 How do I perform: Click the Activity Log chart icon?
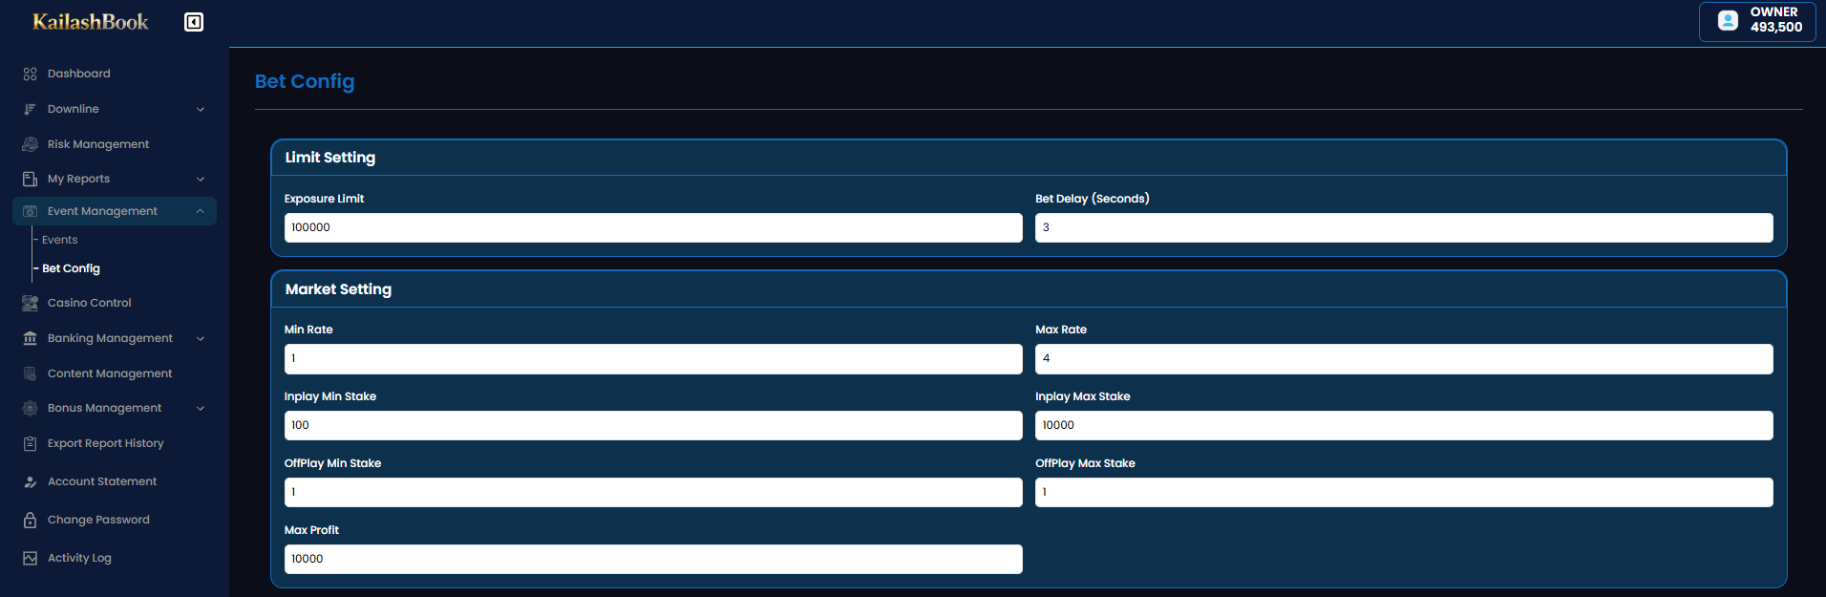tap(31, 558)
